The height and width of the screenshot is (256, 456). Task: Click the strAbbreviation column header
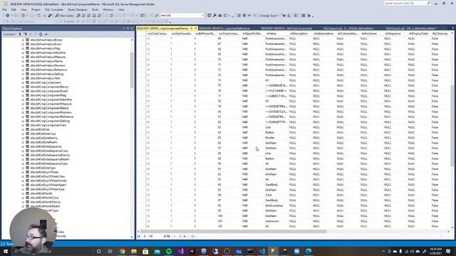click(x=324, y=33)
